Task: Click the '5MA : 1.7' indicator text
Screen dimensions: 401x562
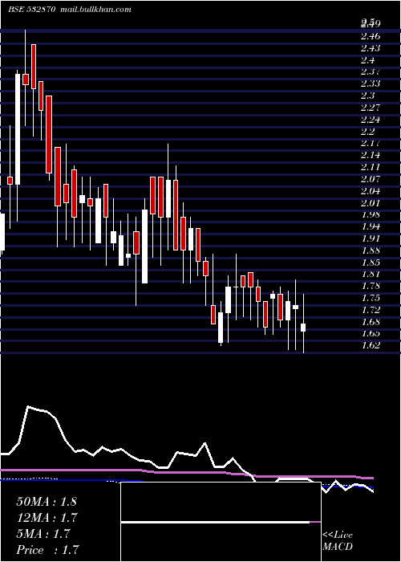Action: 43,534
